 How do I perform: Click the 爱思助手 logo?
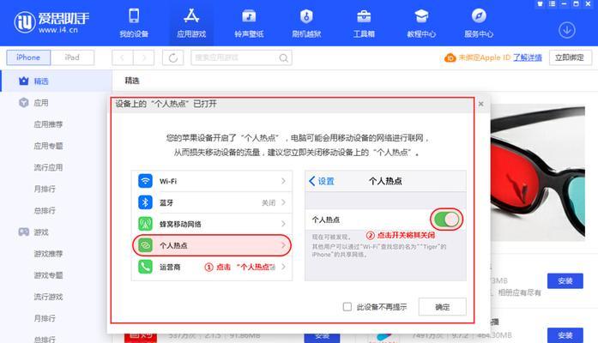51,22
